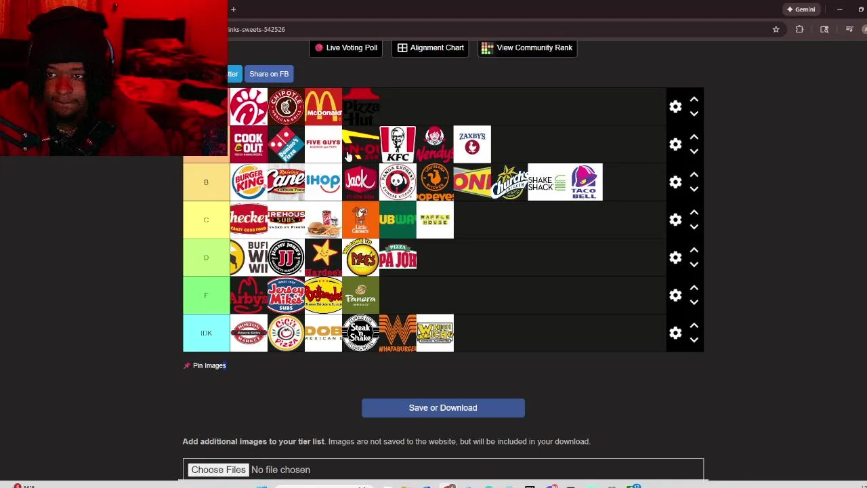
Task: Select the Jersey Mike's Subs tile
Action: (286, 295)
